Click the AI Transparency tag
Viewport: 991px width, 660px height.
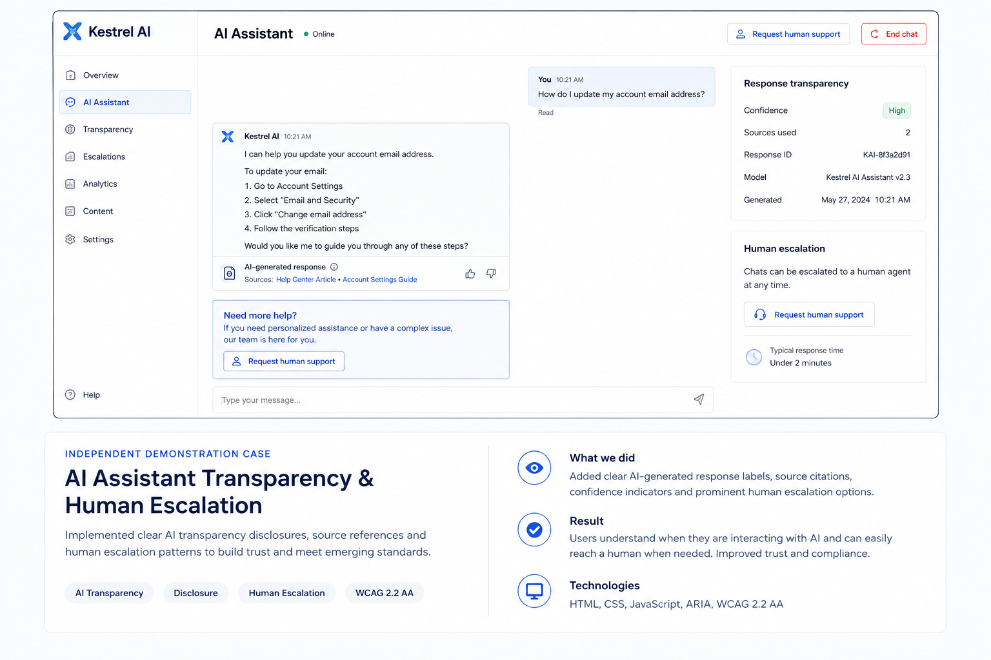click(109, 593)
